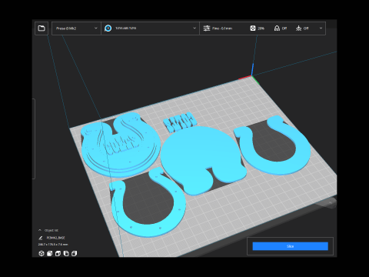Select the small raised text model
Image resolution: width=369 pixels, height=277 pixels.
point(179,122)
